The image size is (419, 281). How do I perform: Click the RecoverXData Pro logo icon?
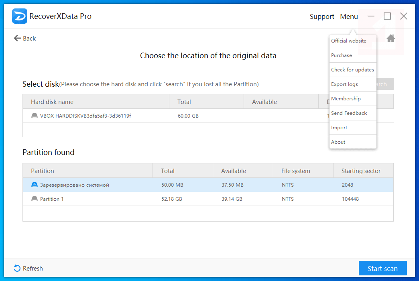pos(19,16)
